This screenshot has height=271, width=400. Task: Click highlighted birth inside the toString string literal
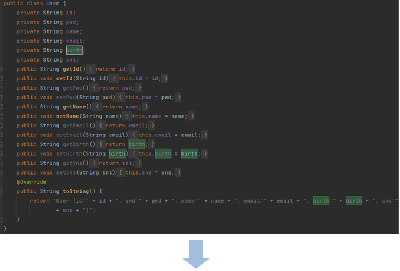[321, 201]
